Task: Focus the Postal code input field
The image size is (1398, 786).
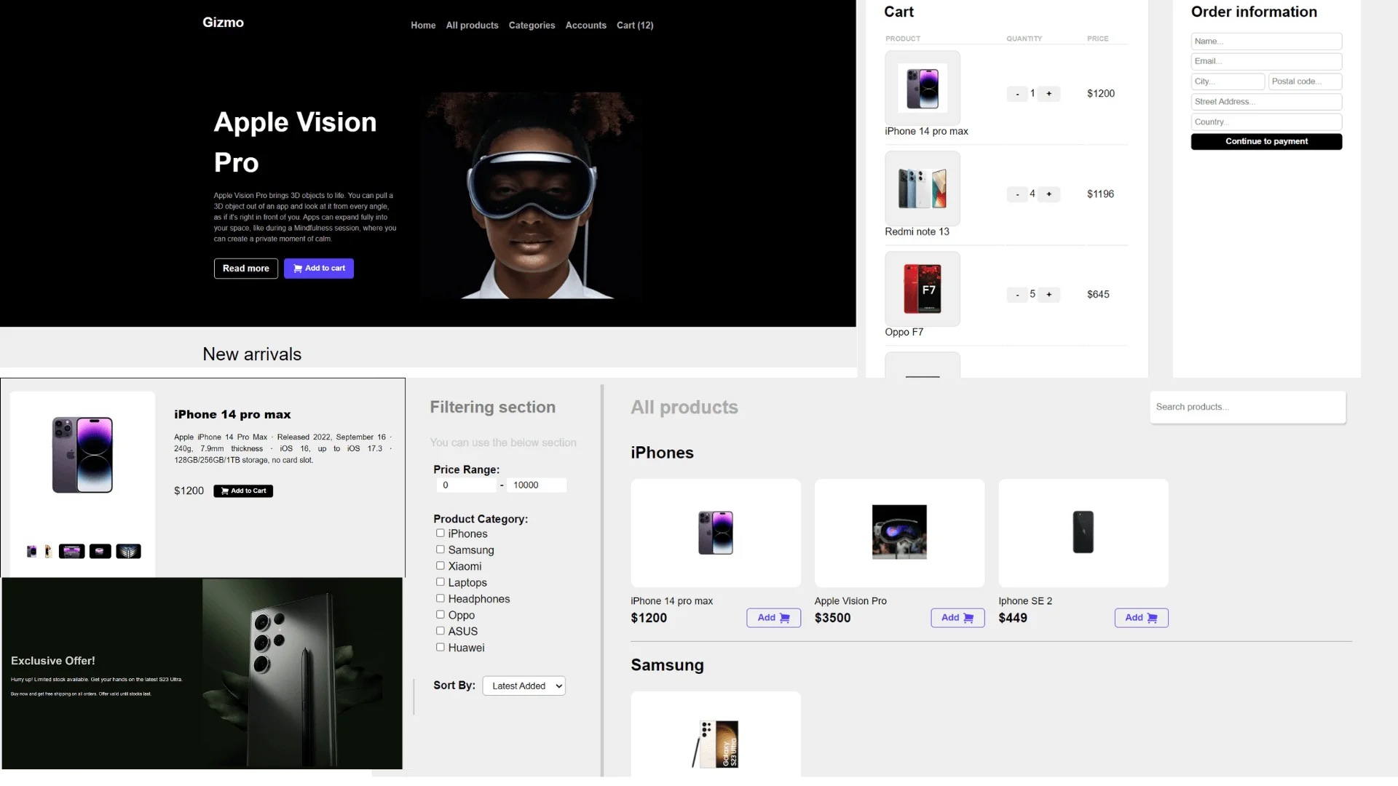Action: pos(1305,82)
